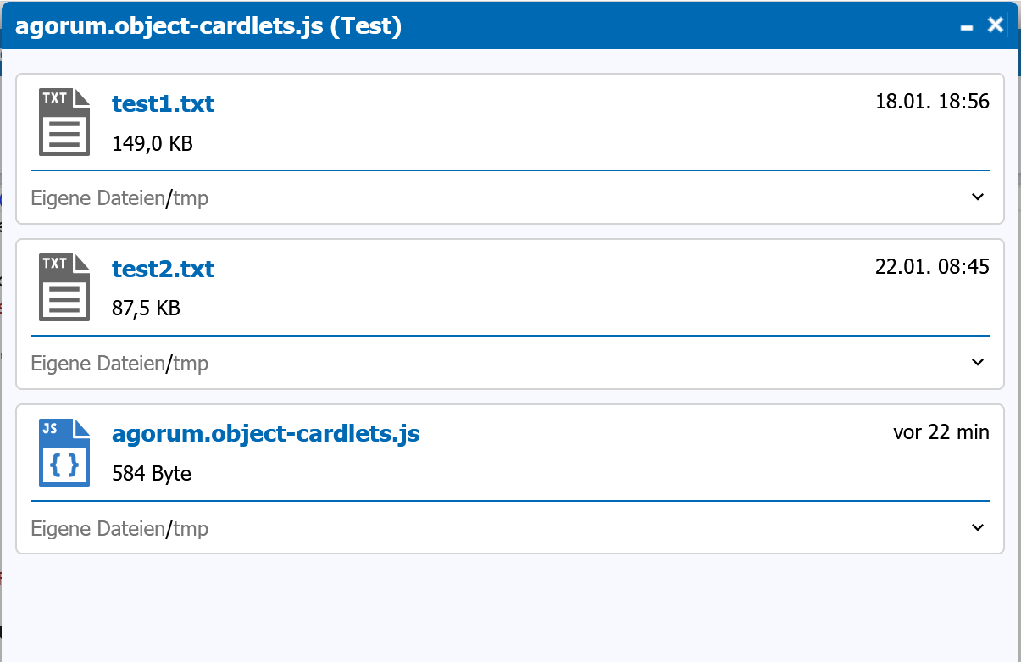This screenshot has width=1021, height=662.
Task: Close the agorum.object-cardlets.js (Test) window
Action: point(996,25)
